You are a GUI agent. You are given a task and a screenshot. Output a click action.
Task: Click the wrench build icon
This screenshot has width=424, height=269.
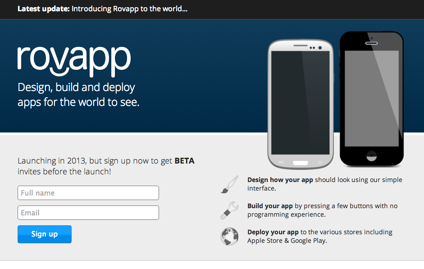pos(229,210)
